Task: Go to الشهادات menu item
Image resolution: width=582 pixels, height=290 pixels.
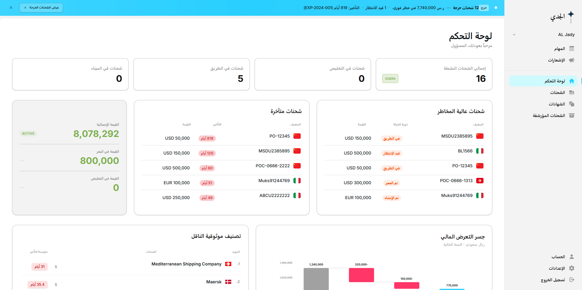Action: click(543, 104)
